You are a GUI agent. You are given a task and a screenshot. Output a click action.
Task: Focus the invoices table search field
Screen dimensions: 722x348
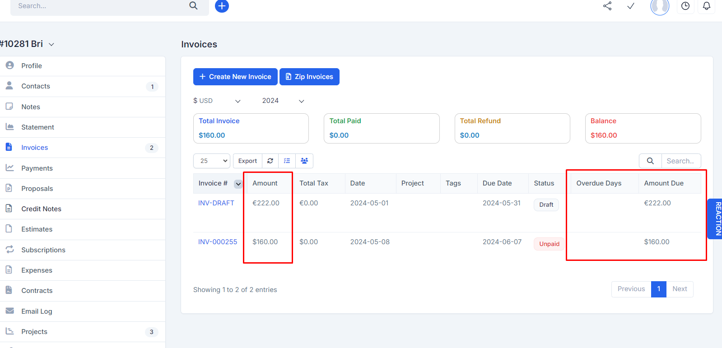(x=680, y=161)
